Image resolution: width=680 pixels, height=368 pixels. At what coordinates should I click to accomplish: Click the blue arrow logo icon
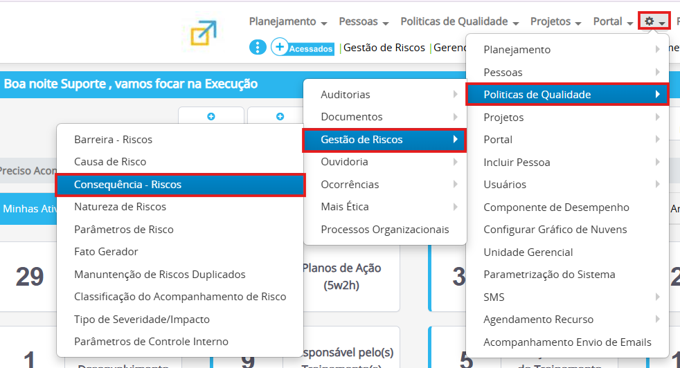[204, 33]
